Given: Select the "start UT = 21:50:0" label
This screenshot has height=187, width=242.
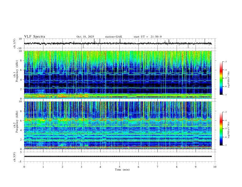Looking at the screenshot, I should [148, 37].
